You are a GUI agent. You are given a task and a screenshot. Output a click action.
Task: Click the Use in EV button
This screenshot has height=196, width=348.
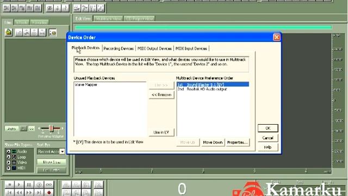(x=161, y=132)
